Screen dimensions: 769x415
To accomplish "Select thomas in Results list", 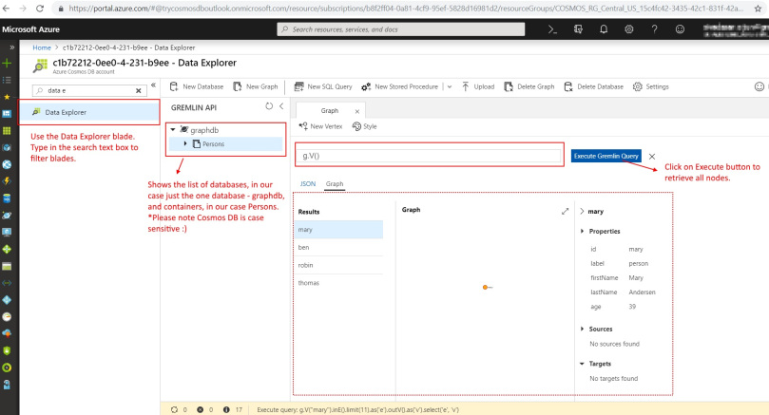I will click(x=340, y=283).
